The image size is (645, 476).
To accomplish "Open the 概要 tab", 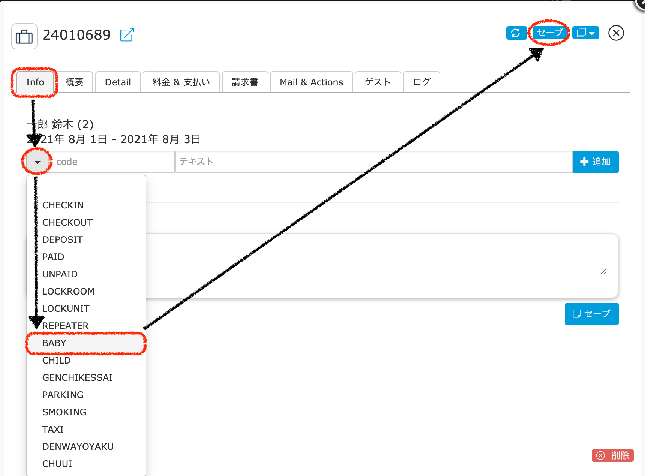I will pyautogui.click(x=75, y=82).
